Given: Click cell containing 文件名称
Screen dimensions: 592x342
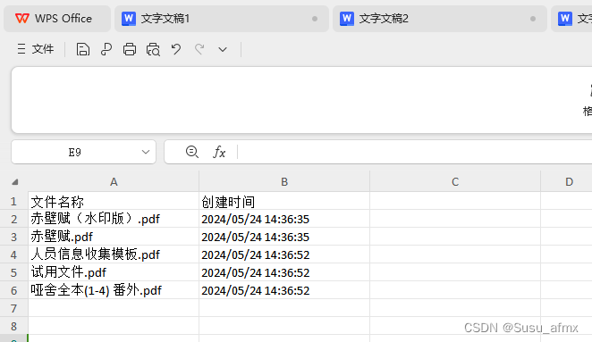Looking at the screenshot, I should coord(114,201).
